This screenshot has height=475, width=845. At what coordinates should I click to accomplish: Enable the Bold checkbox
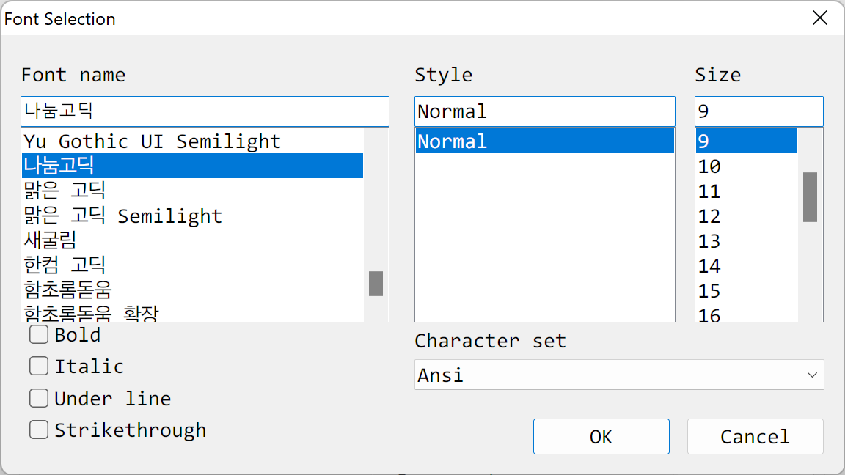[39, 334]
